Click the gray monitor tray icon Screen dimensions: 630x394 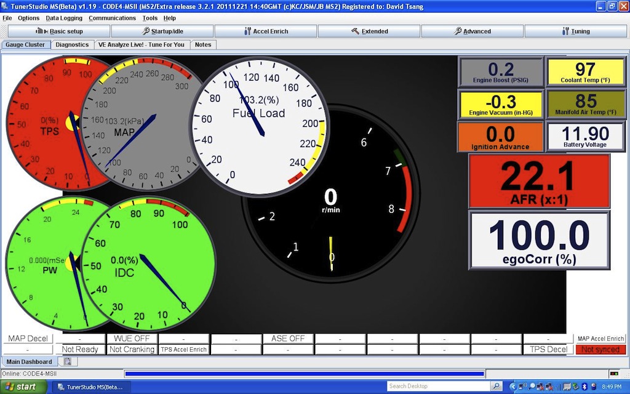567,387
